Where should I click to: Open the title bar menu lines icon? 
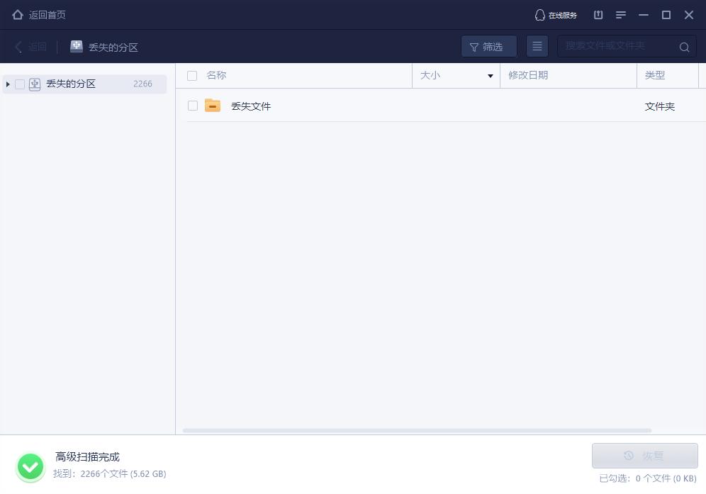point(621,15)
